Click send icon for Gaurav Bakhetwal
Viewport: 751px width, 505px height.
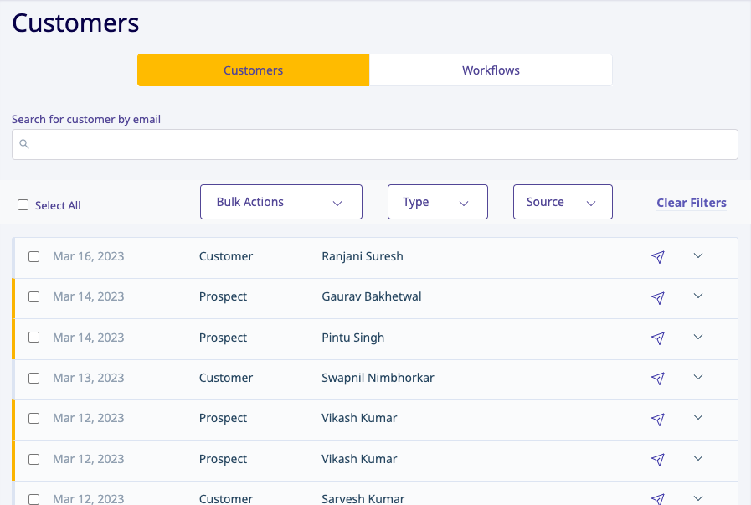pyautogui.click(x=658, y=297)
